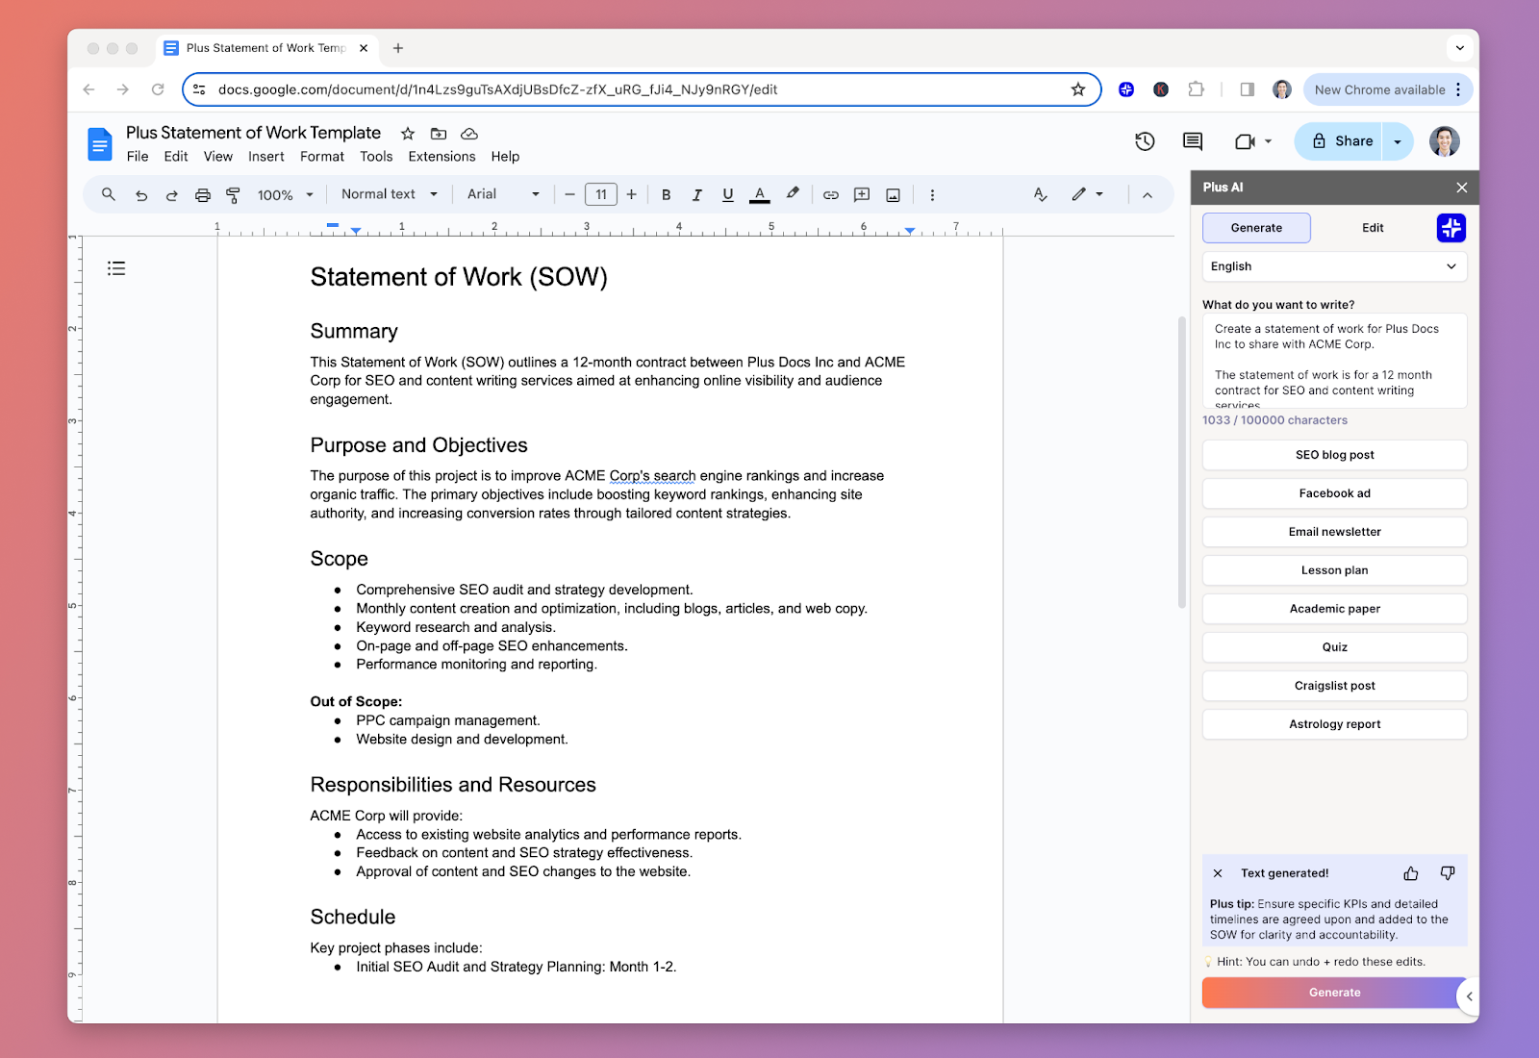Click the cloud saved status icon
The height and width of the screenshot is (1058, 1539).
[469, 134]
